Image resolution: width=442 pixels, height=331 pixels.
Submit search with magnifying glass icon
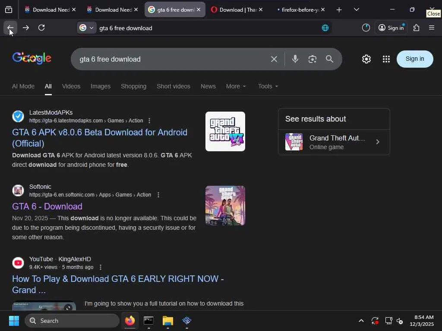(x=329, y=59)
